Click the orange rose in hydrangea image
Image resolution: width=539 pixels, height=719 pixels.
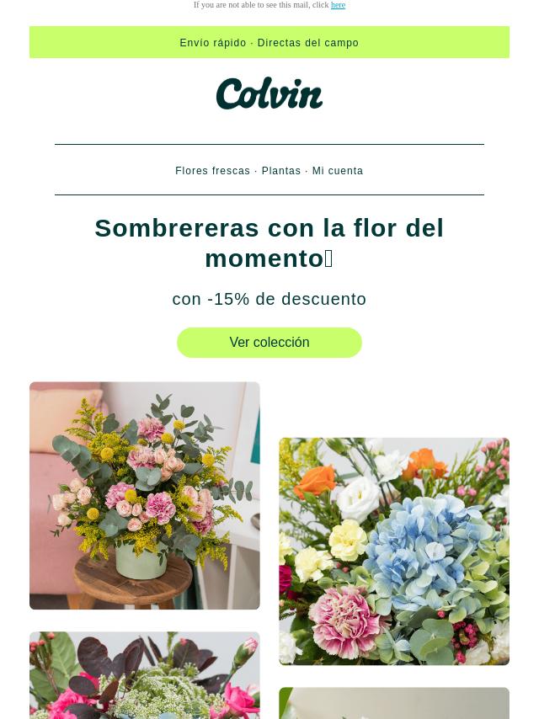point(315,482)
